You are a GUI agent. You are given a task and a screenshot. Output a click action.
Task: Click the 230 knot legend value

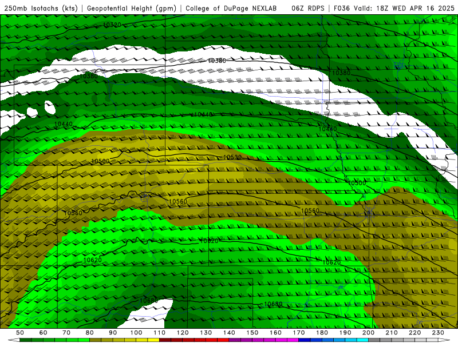439,333
